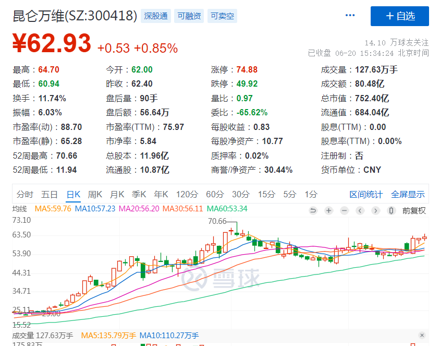Open the three-dot more options menu
This screenshot has height=346, width=440.
(x=350, y=16)
